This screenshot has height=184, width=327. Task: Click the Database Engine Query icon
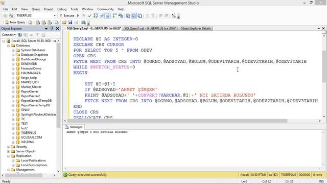[31, 22]
